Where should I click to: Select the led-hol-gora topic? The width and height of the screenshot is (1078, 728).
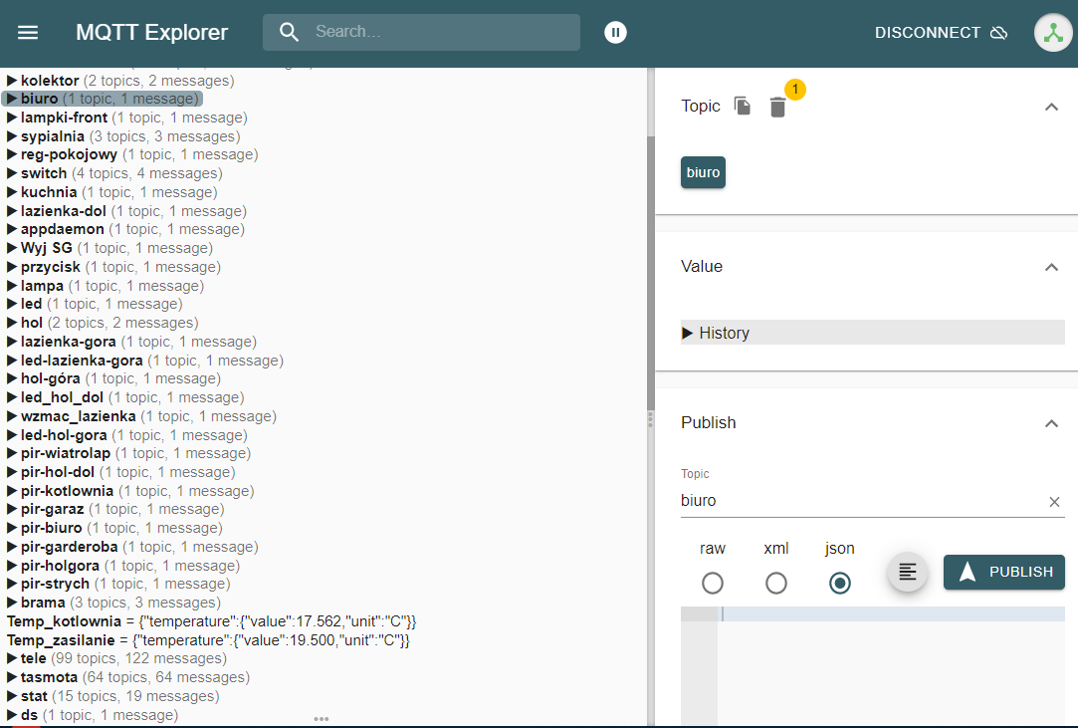tap(127, 435)
